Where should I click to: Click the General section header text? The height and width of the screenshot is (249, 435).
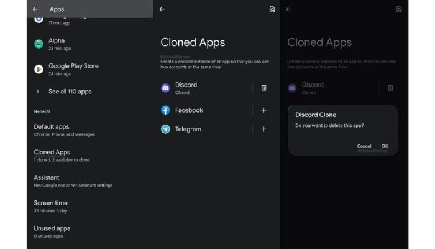[42, 111]
